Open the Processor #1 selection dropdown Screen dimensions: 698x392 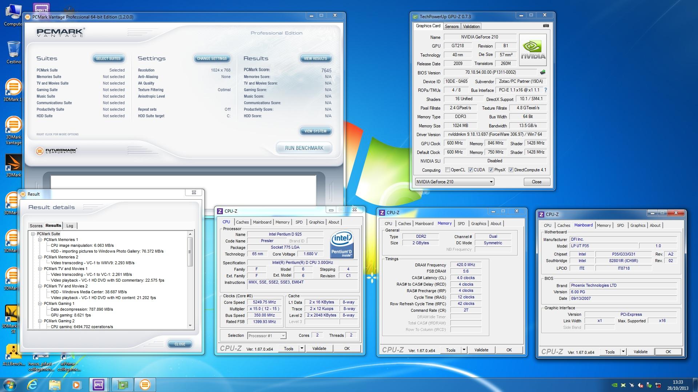click(267, 336)
